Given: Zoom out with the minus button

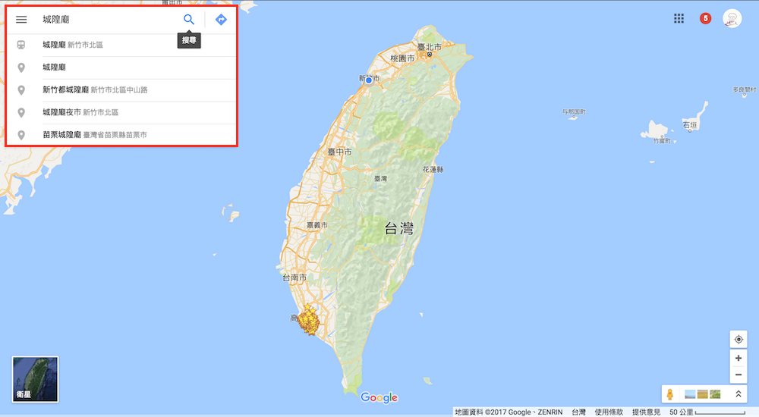Looking at the screenshot, I should coord(739,375).
